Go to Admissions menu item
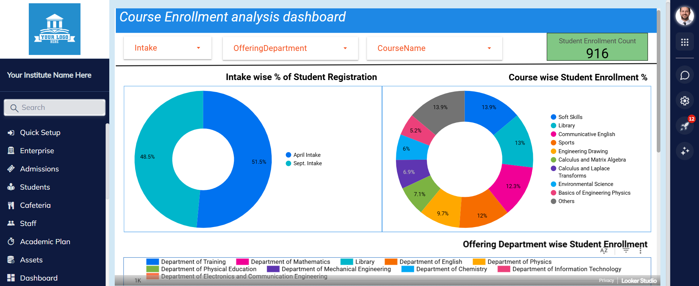The image size is (699, 286). 39,169
